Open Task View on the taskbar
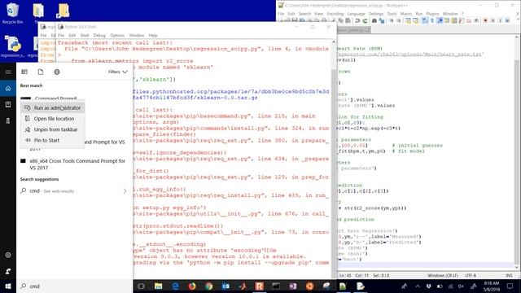521x293 pixels. click(x=141, y=286)
